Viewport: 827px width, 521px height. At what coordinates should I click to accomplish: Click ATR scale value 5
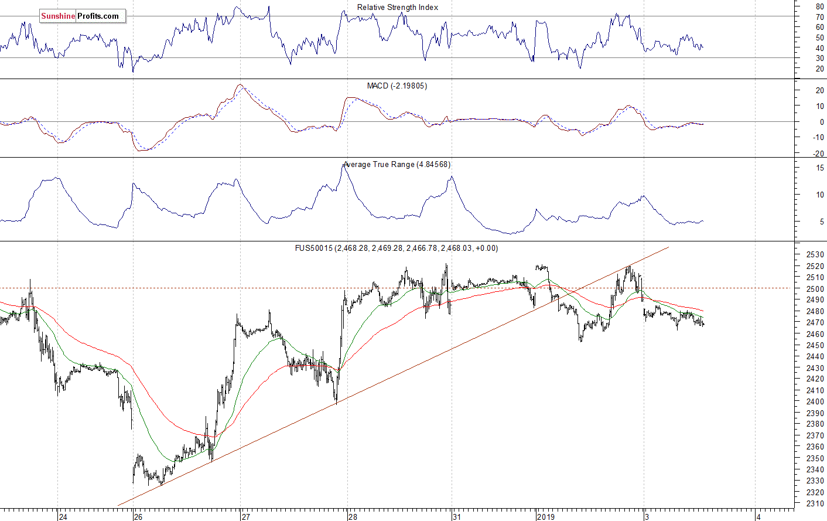[822, 222]
